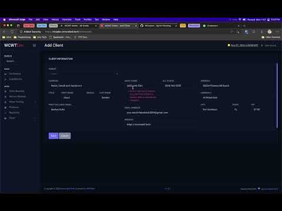The width and height of the screenshot is (282, 211).
Task: Click the browser refresh icon
Action: tap(12, 32)
